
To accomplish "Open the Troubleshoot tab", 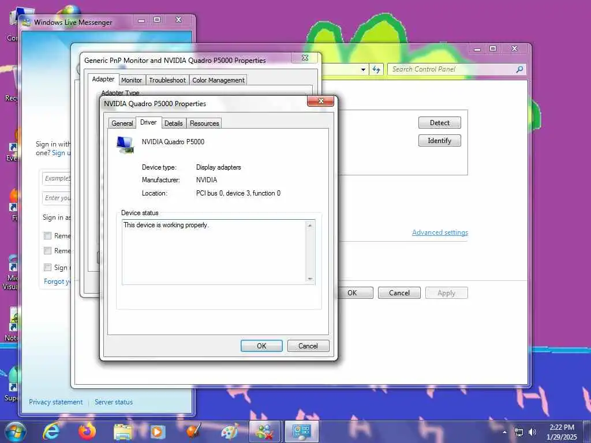I will pos(167,80).
